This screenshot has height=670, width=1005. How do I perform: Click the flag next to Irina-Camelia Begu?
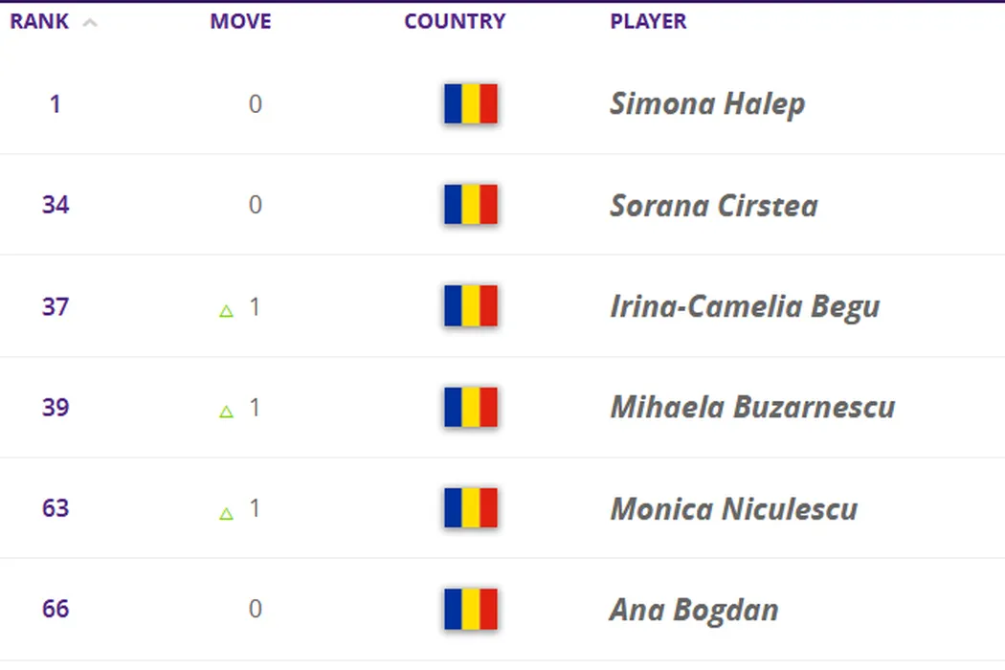(470, 306)
